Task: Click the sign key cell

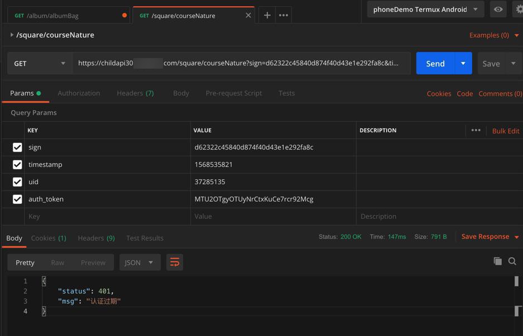Action: (107, 147)
